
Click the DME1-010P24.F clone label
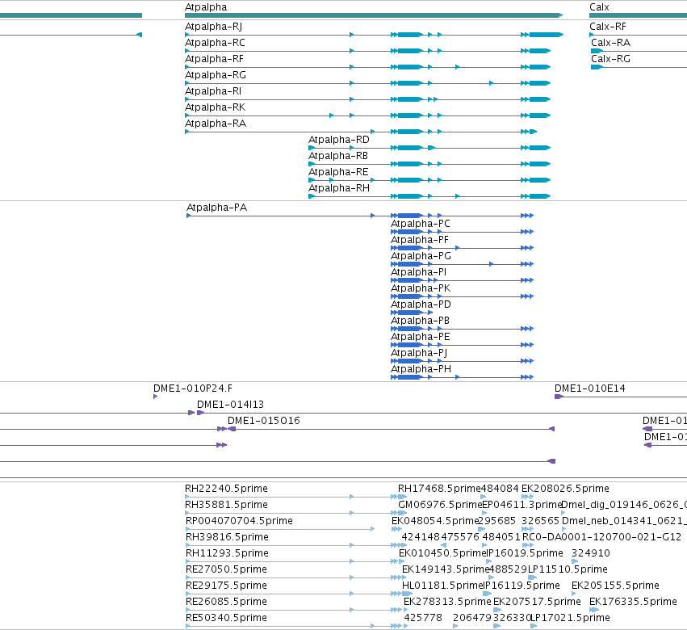193,388
